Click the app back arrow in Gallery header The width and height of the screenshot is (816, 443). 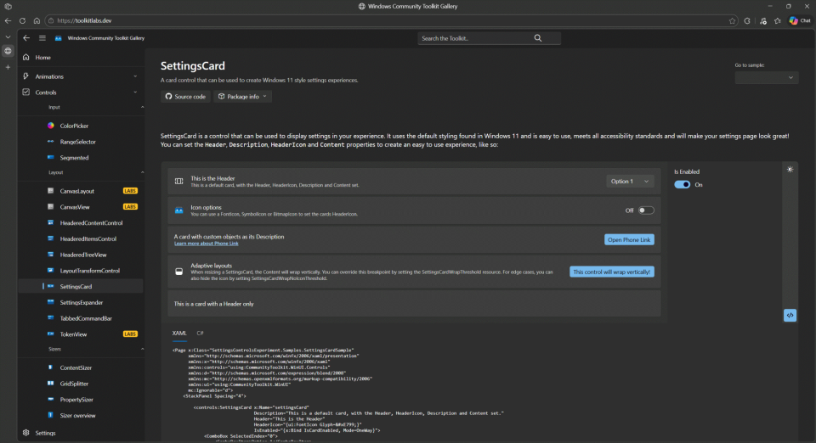[x=26, y=38]
